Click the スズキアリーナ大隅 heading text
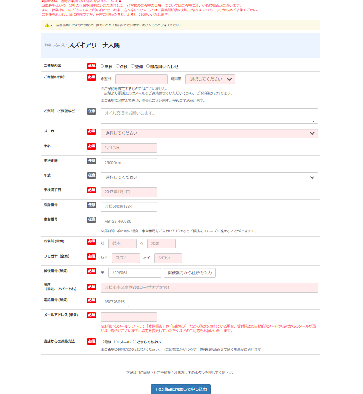The height and width of the screenshot is (394, 363). click(94, 45)
